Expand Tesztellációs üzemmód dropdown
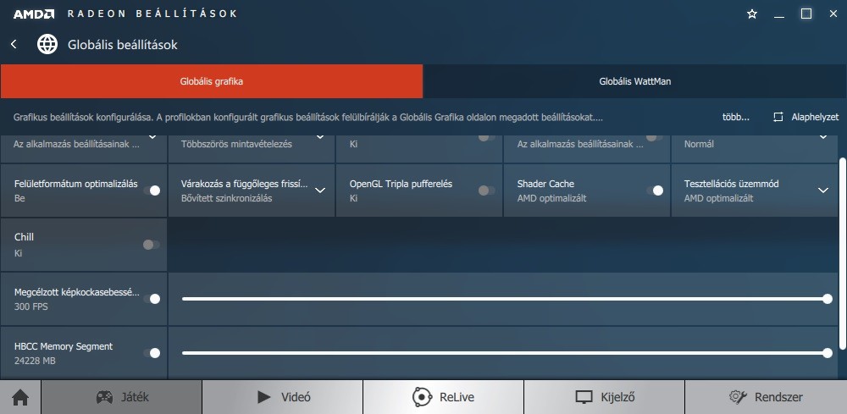Viewport: 847px width, 414px height. [823, 190]
